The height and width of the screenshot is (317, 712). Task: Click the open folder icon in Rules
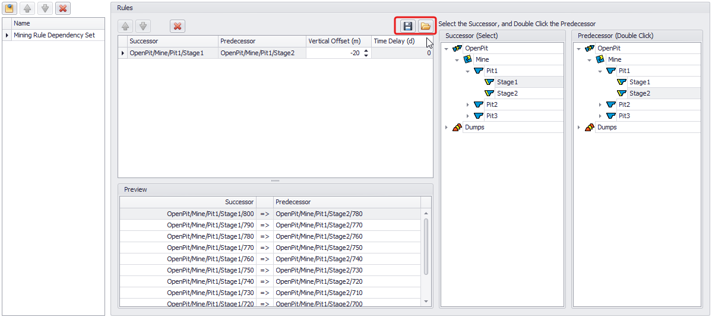425,26
